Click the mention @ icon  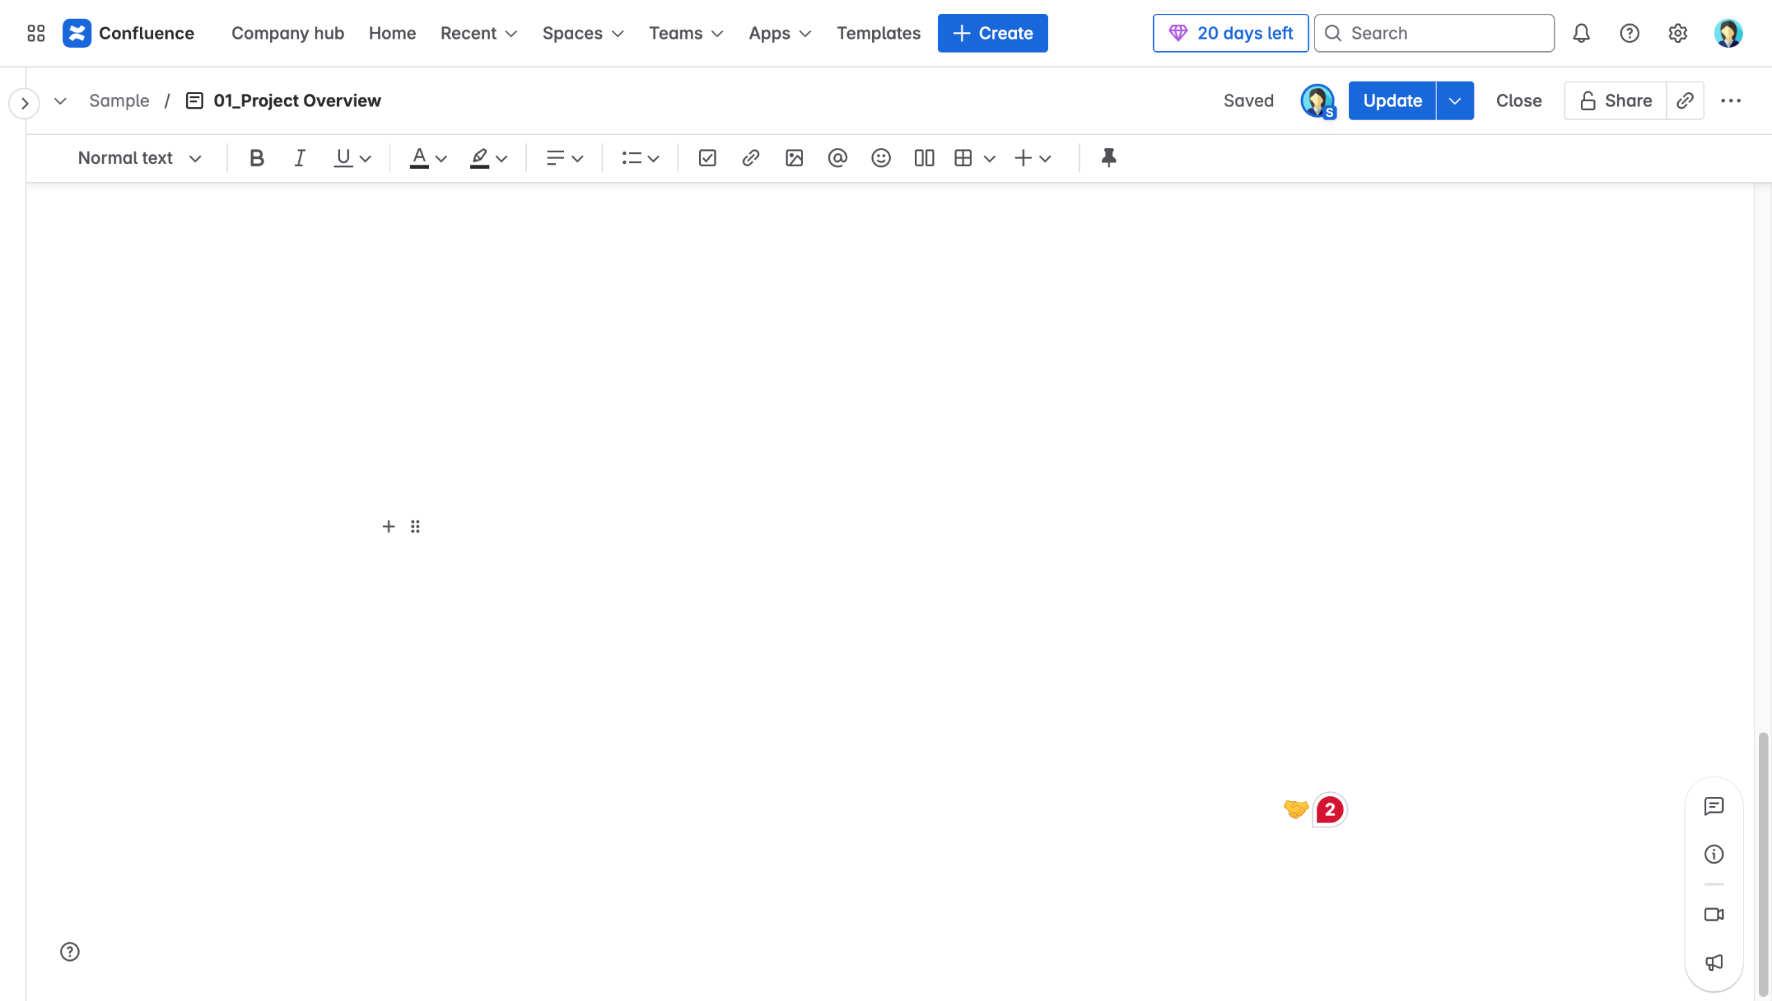(x=837, y=158)
